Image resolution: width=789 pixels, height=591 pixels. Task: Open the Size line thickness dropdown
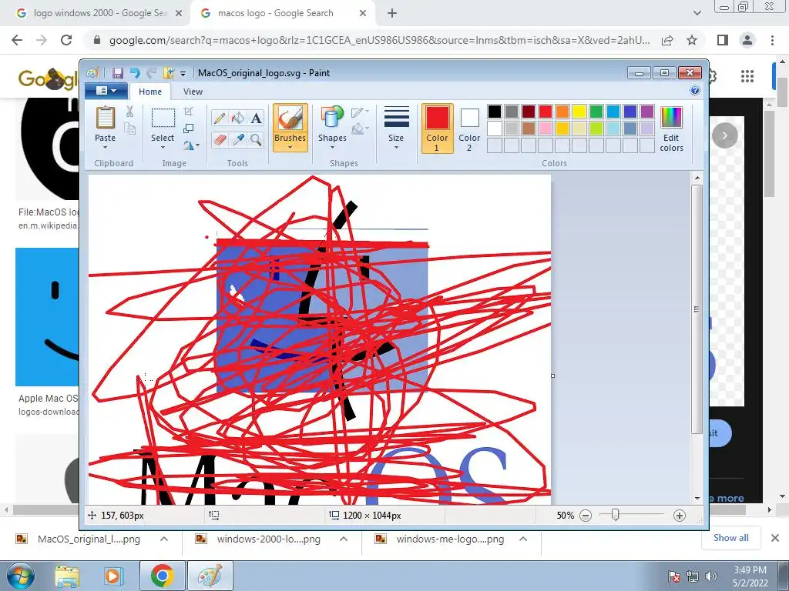[396, 128]
